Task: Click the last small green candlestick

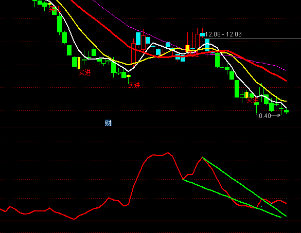Action: pos(286,111)
